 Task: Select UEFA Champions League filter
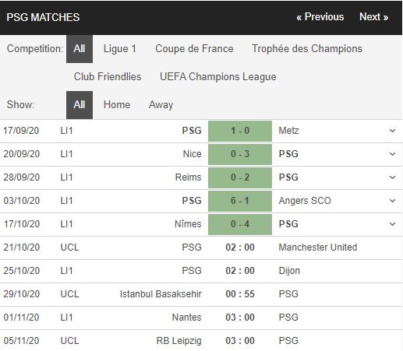[218, 77]
